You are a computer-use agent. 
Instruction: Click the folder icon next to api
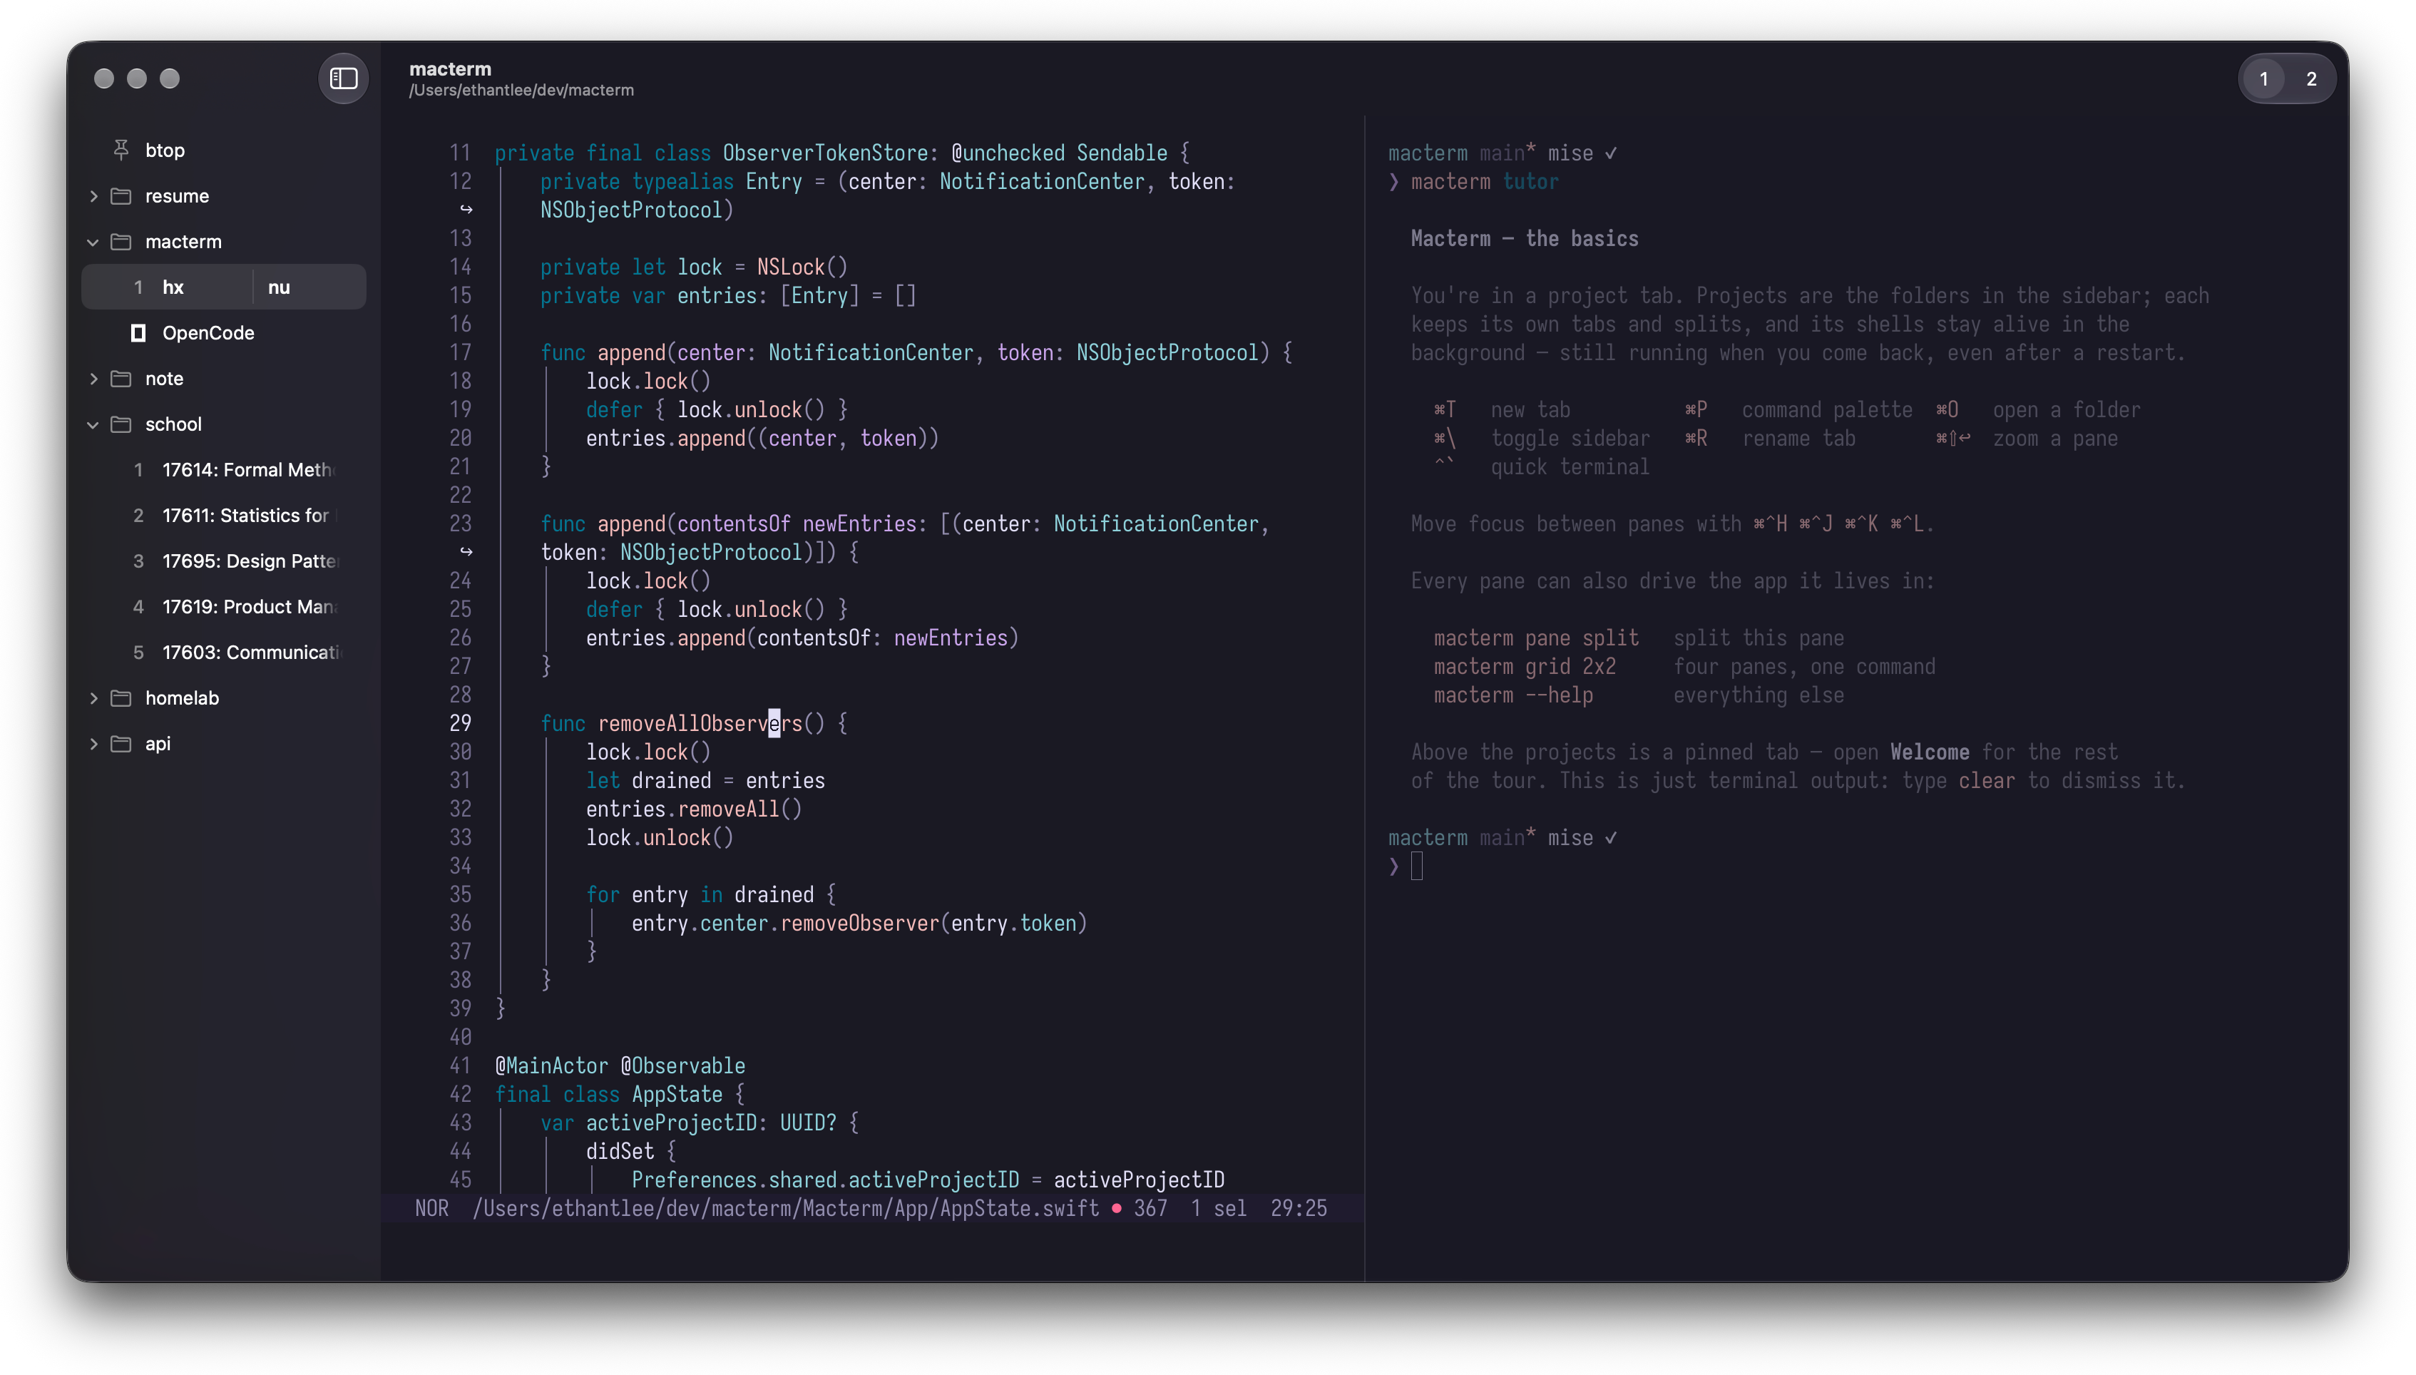click(121, 743)
